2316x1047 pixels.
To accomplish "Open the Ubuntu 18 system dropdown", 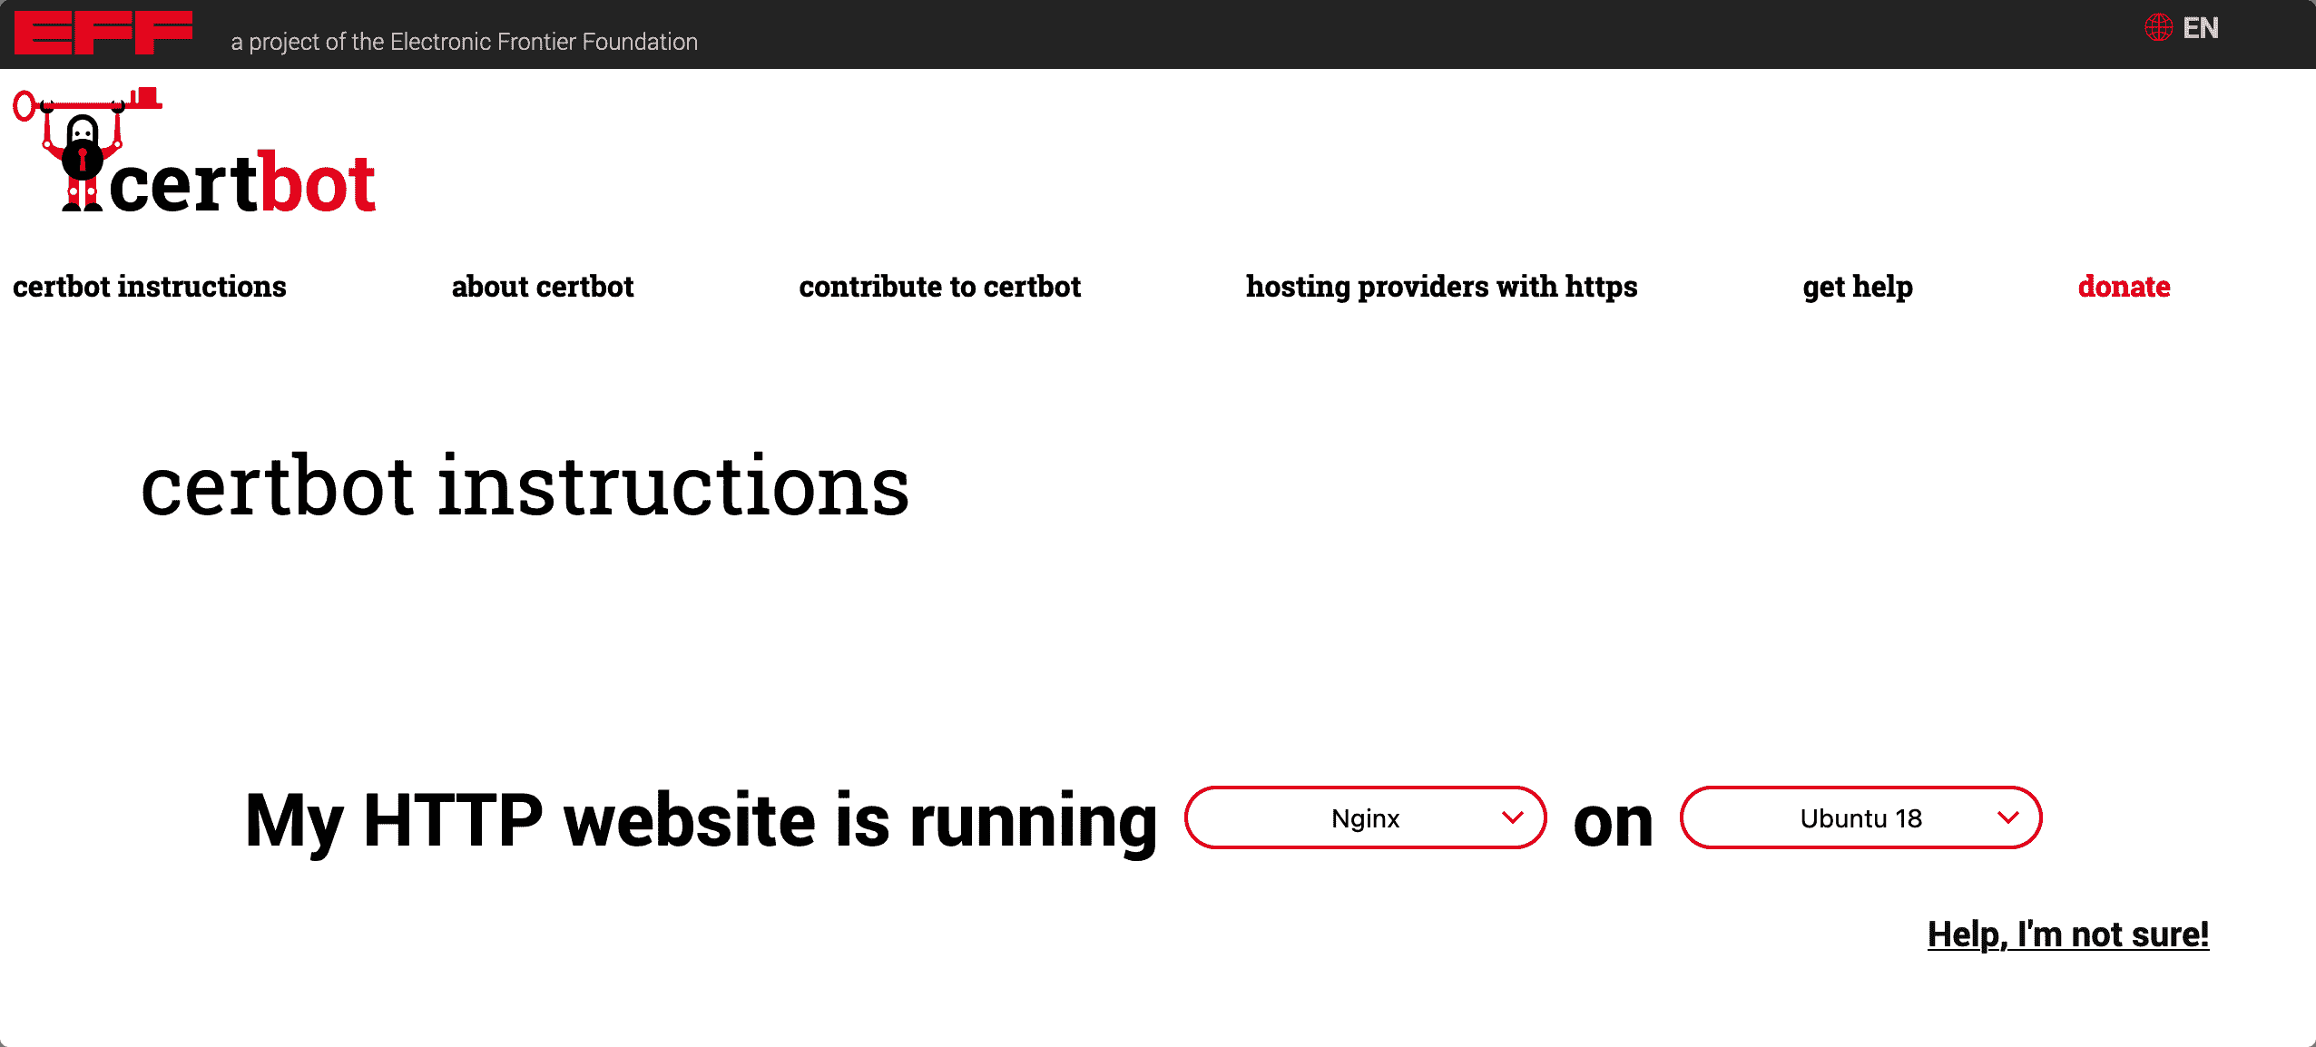I will pyautogui.click(x=1860, y=817).
